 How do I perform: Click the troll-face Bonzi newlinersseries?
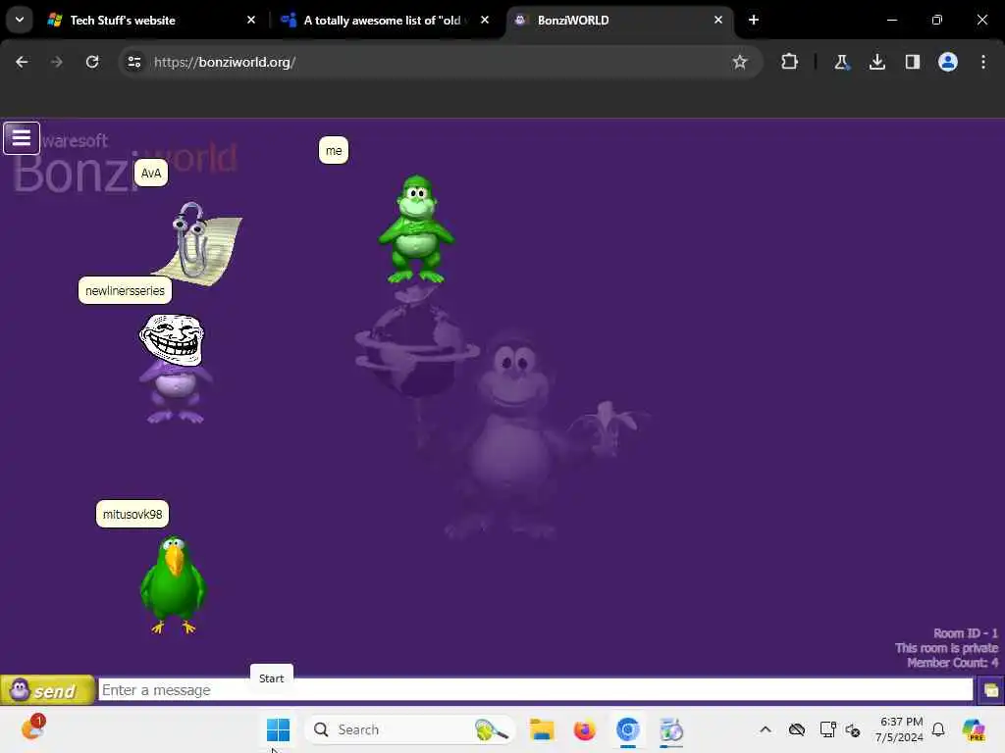(175, 369)
